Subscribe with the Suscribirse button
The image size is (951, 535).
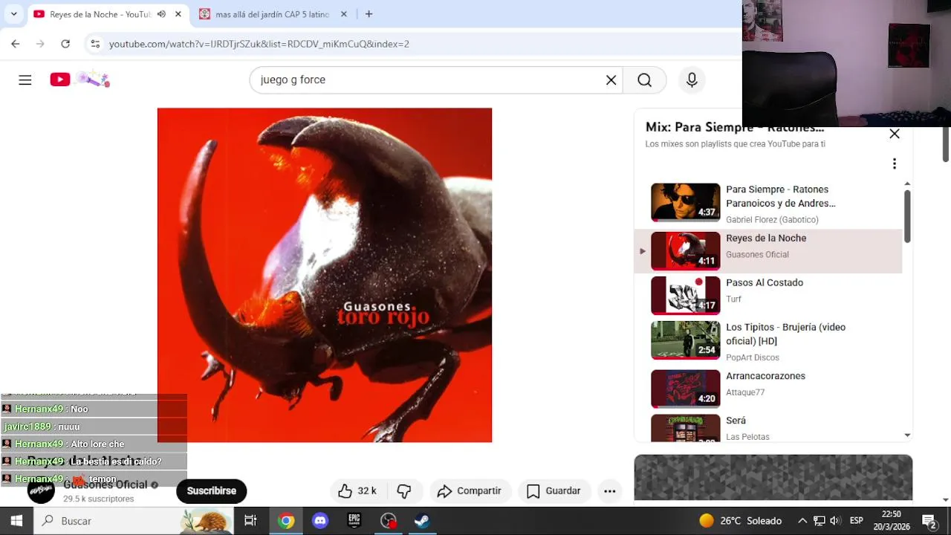pos(211,491)
